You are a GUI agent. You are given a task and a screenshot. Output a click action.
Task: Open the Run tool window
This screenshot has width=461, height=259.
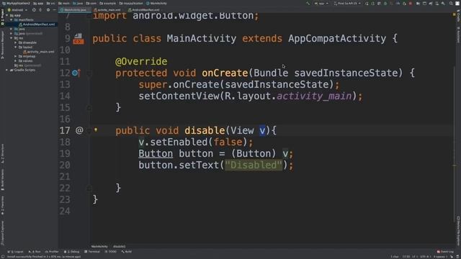[35, 252]
